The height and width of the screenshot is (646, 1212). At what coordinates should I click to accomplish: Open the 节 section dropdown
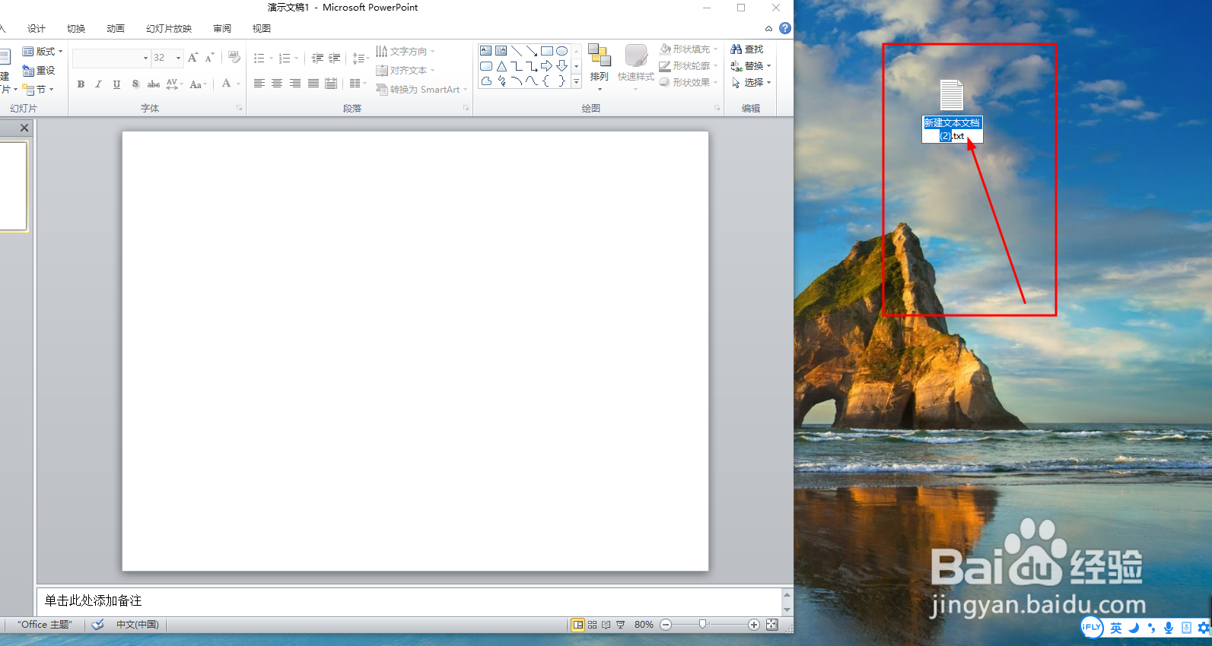click(x=38, y=90)
